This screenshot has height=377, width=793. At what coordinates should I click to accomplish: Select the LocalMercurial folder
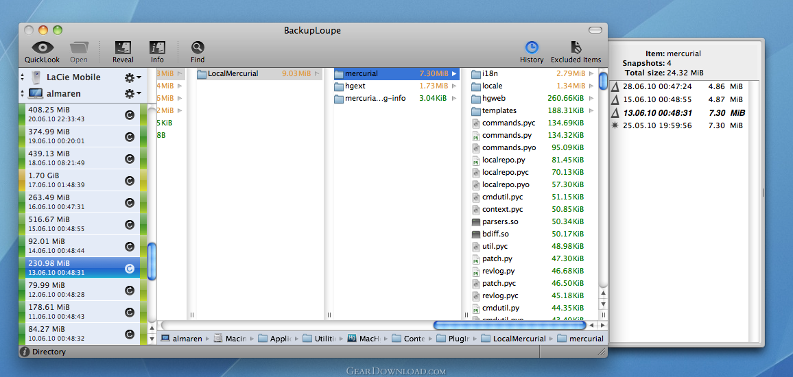tap(259, 74)
